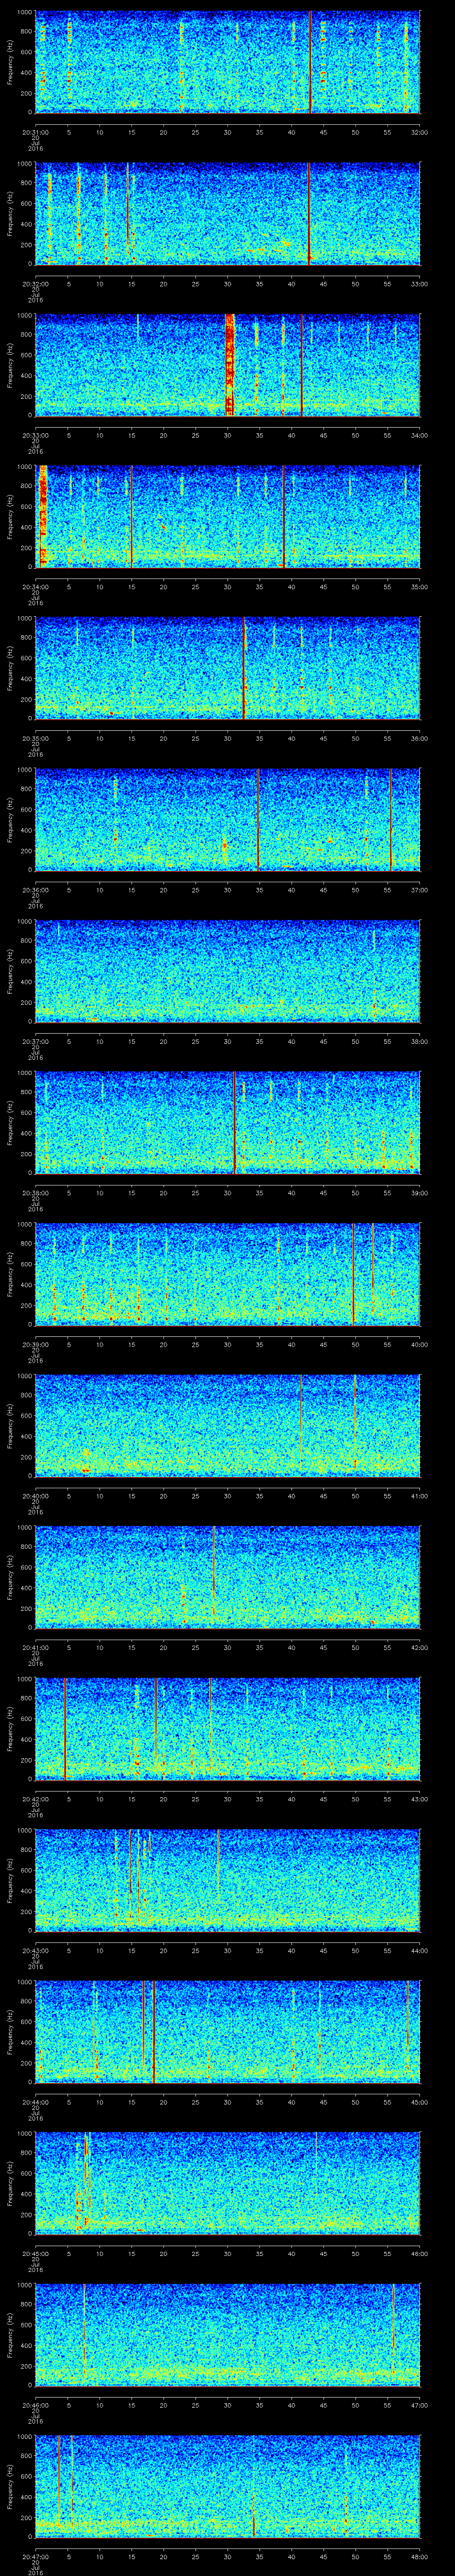The width and height of the screenshot is (455, 2576).
Task: Click the '20:38:00' start time label
Action: pos(35,1193)
